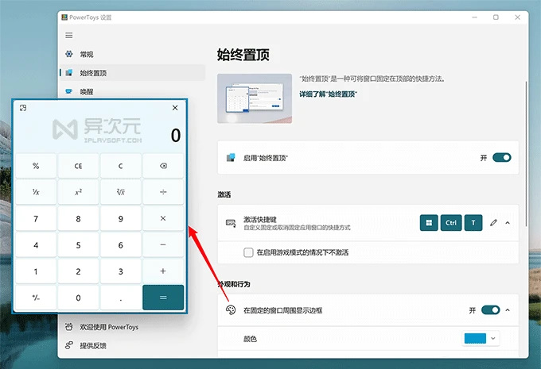541x369 pixels.
Task: Click the plus key in Calculator
Action: click(x=163, y=271)
